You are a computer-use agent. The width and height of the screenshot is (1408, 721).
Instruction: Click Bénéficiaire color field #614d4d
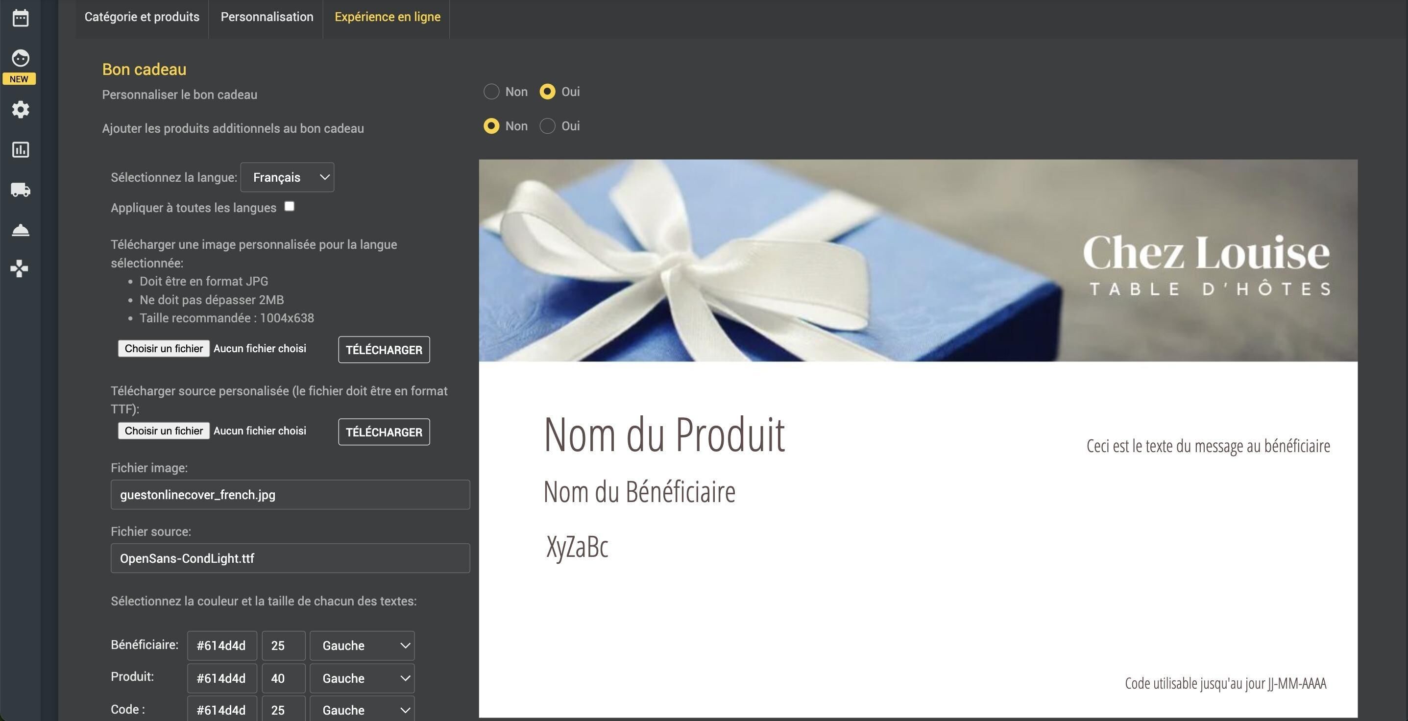tap(221, 646)
